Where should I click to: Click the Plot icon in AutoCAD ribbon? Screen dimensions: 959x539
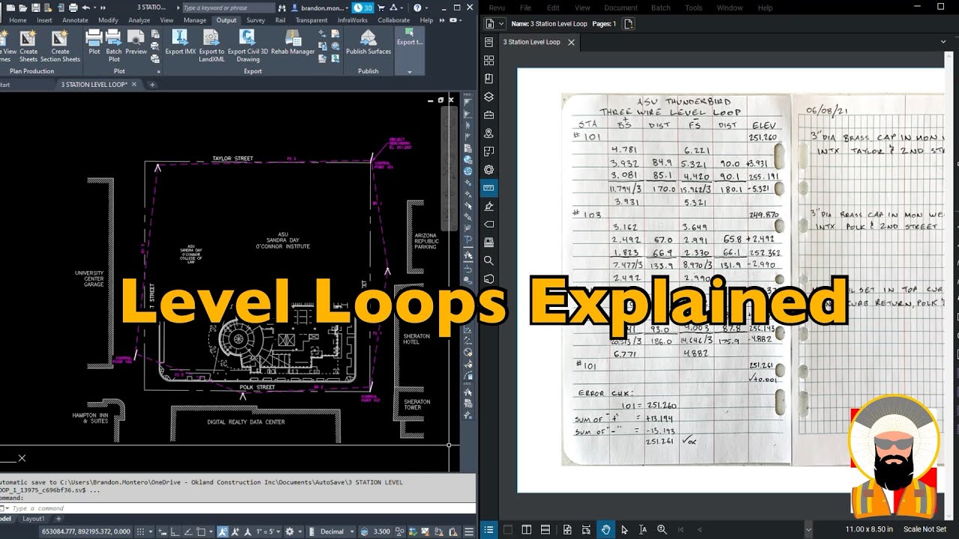point(94,43)
